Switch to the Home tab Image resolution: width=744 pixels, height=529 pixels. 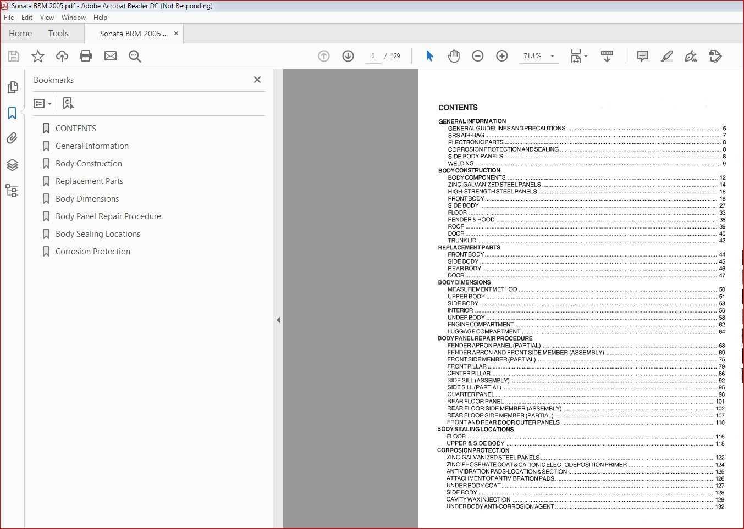click(20, 34)
